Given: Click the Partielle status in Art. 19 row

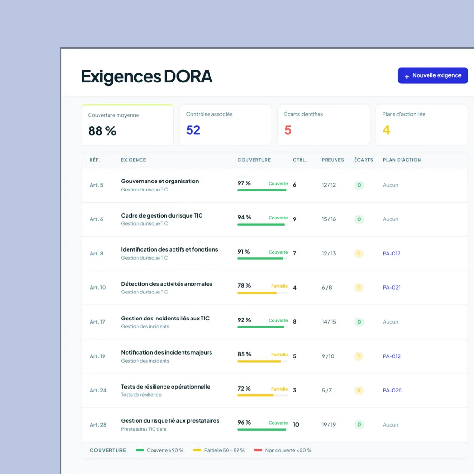Looking at the screenshot, I should 279,354.
